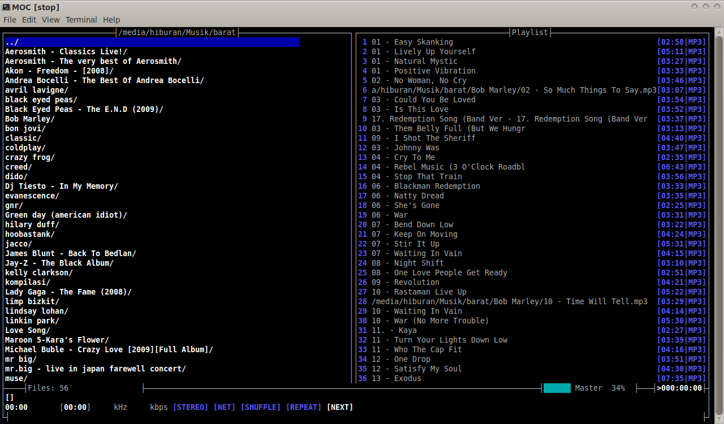Open the View menu
724x424 pixels.
pos(50,19)
